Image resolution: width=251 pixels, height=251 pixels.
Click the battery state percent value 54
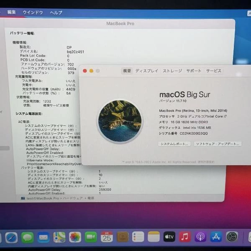pyautogui.click(x=68, y=93)
